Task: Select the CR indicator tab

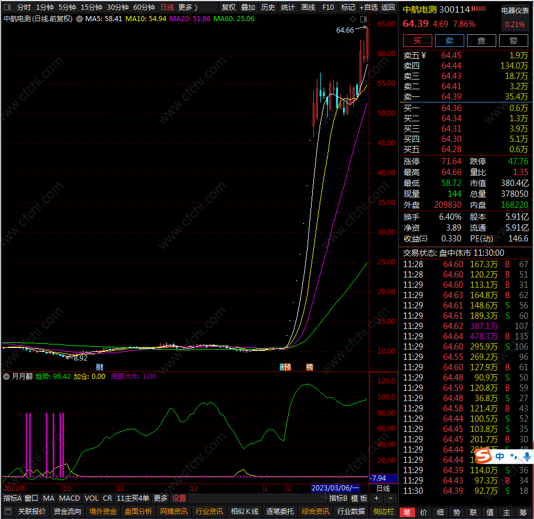Action: click(x=107, y=498)
